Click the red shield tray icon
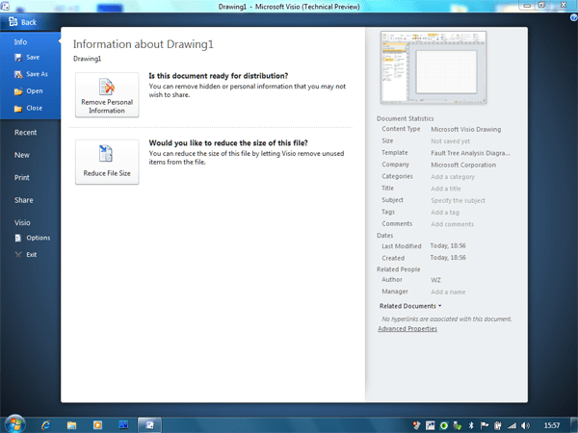Screen dimensions: 578x433 click(416, 425)
